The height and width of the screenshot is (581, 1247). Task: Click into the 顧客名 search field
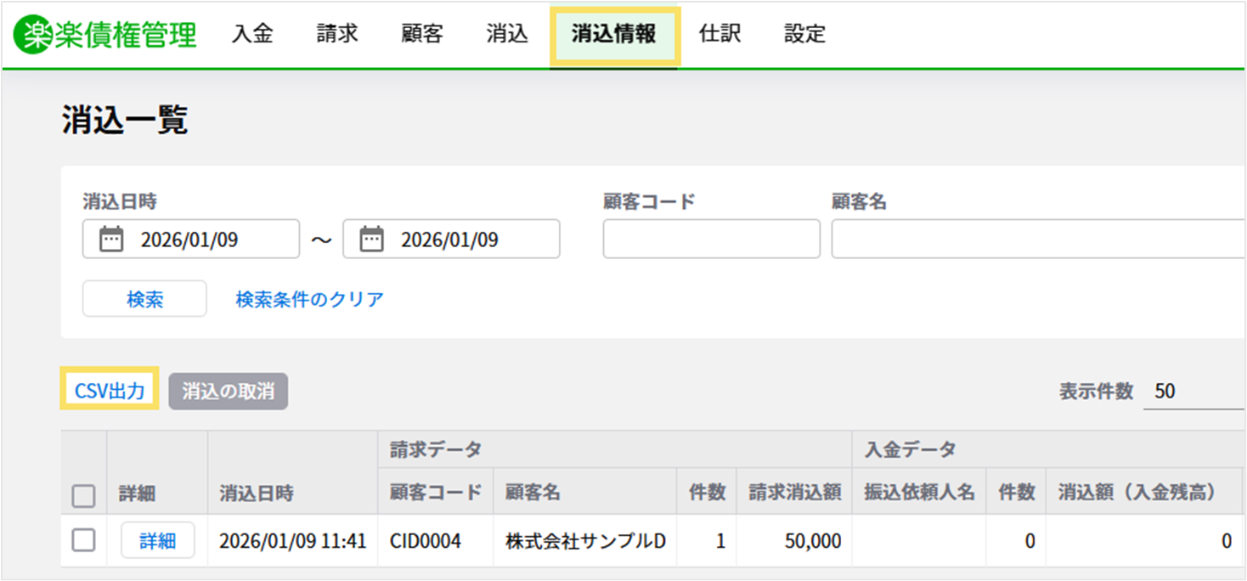[1036, 240]
